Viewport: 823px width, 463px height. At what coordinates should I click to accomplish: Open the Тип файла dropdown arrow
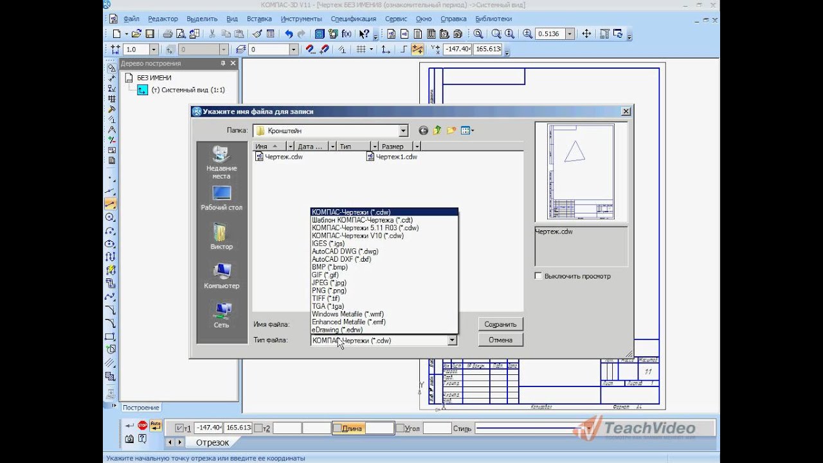(x=452, y=340)
